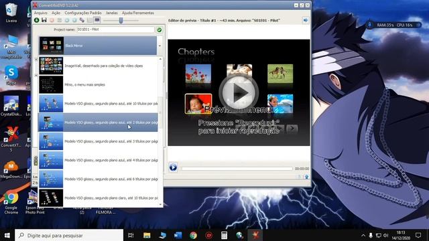Screen dimensions: 429x241
Task: Open the Ação menu
Action: pos(56,13)
